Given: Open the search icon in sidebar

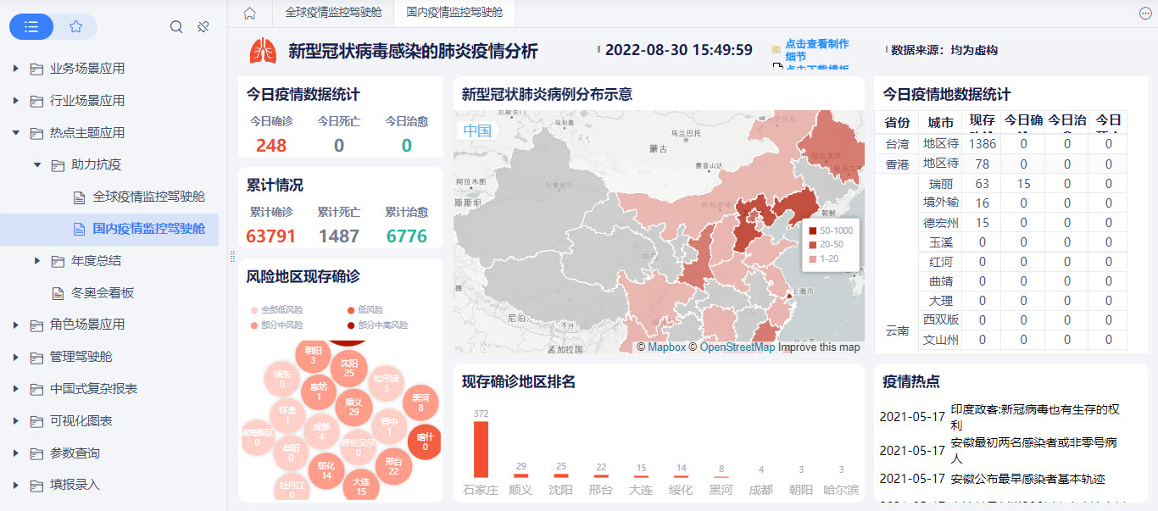Looking at the screenshot, I should [x=176, y=27].
